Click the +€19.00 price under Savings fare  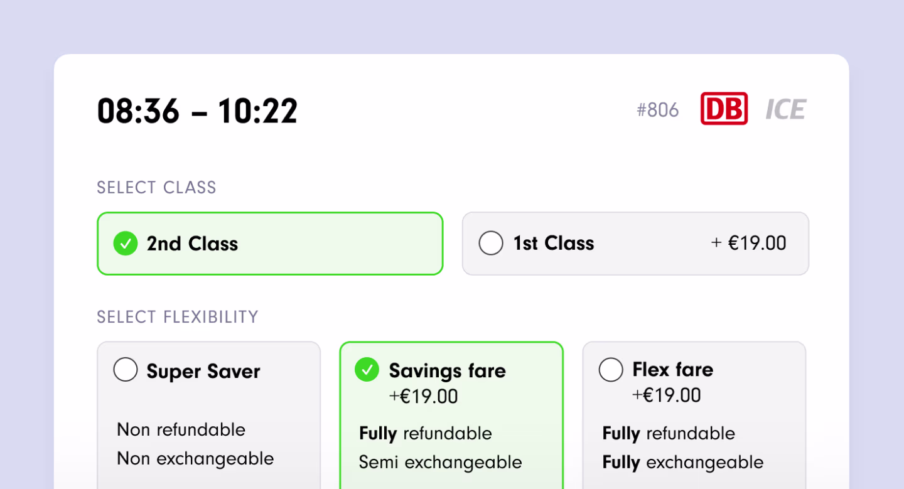point(423,397)
